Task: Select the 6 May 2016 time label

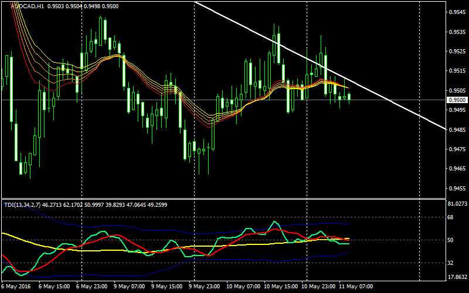Action: pyautogui.click(x=16, y=287)
